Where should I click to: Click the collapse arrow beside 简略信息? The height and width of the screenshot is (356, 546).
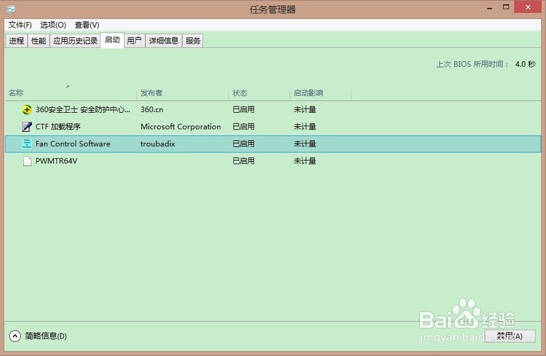tap(13, 336)
